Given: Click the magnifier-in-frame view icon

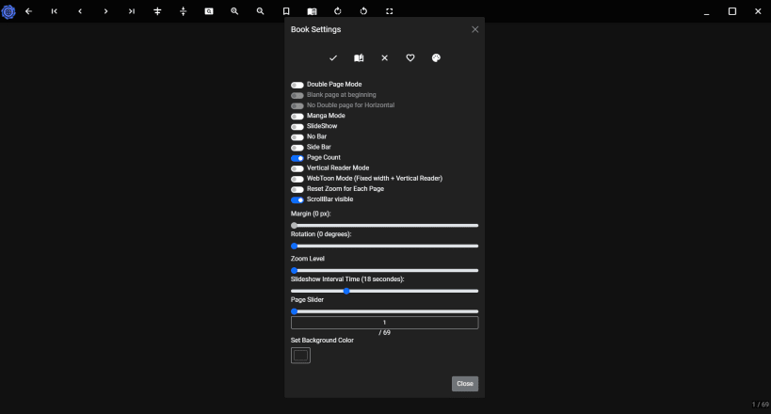Looking at the screenshot, I should click(209, 11).
